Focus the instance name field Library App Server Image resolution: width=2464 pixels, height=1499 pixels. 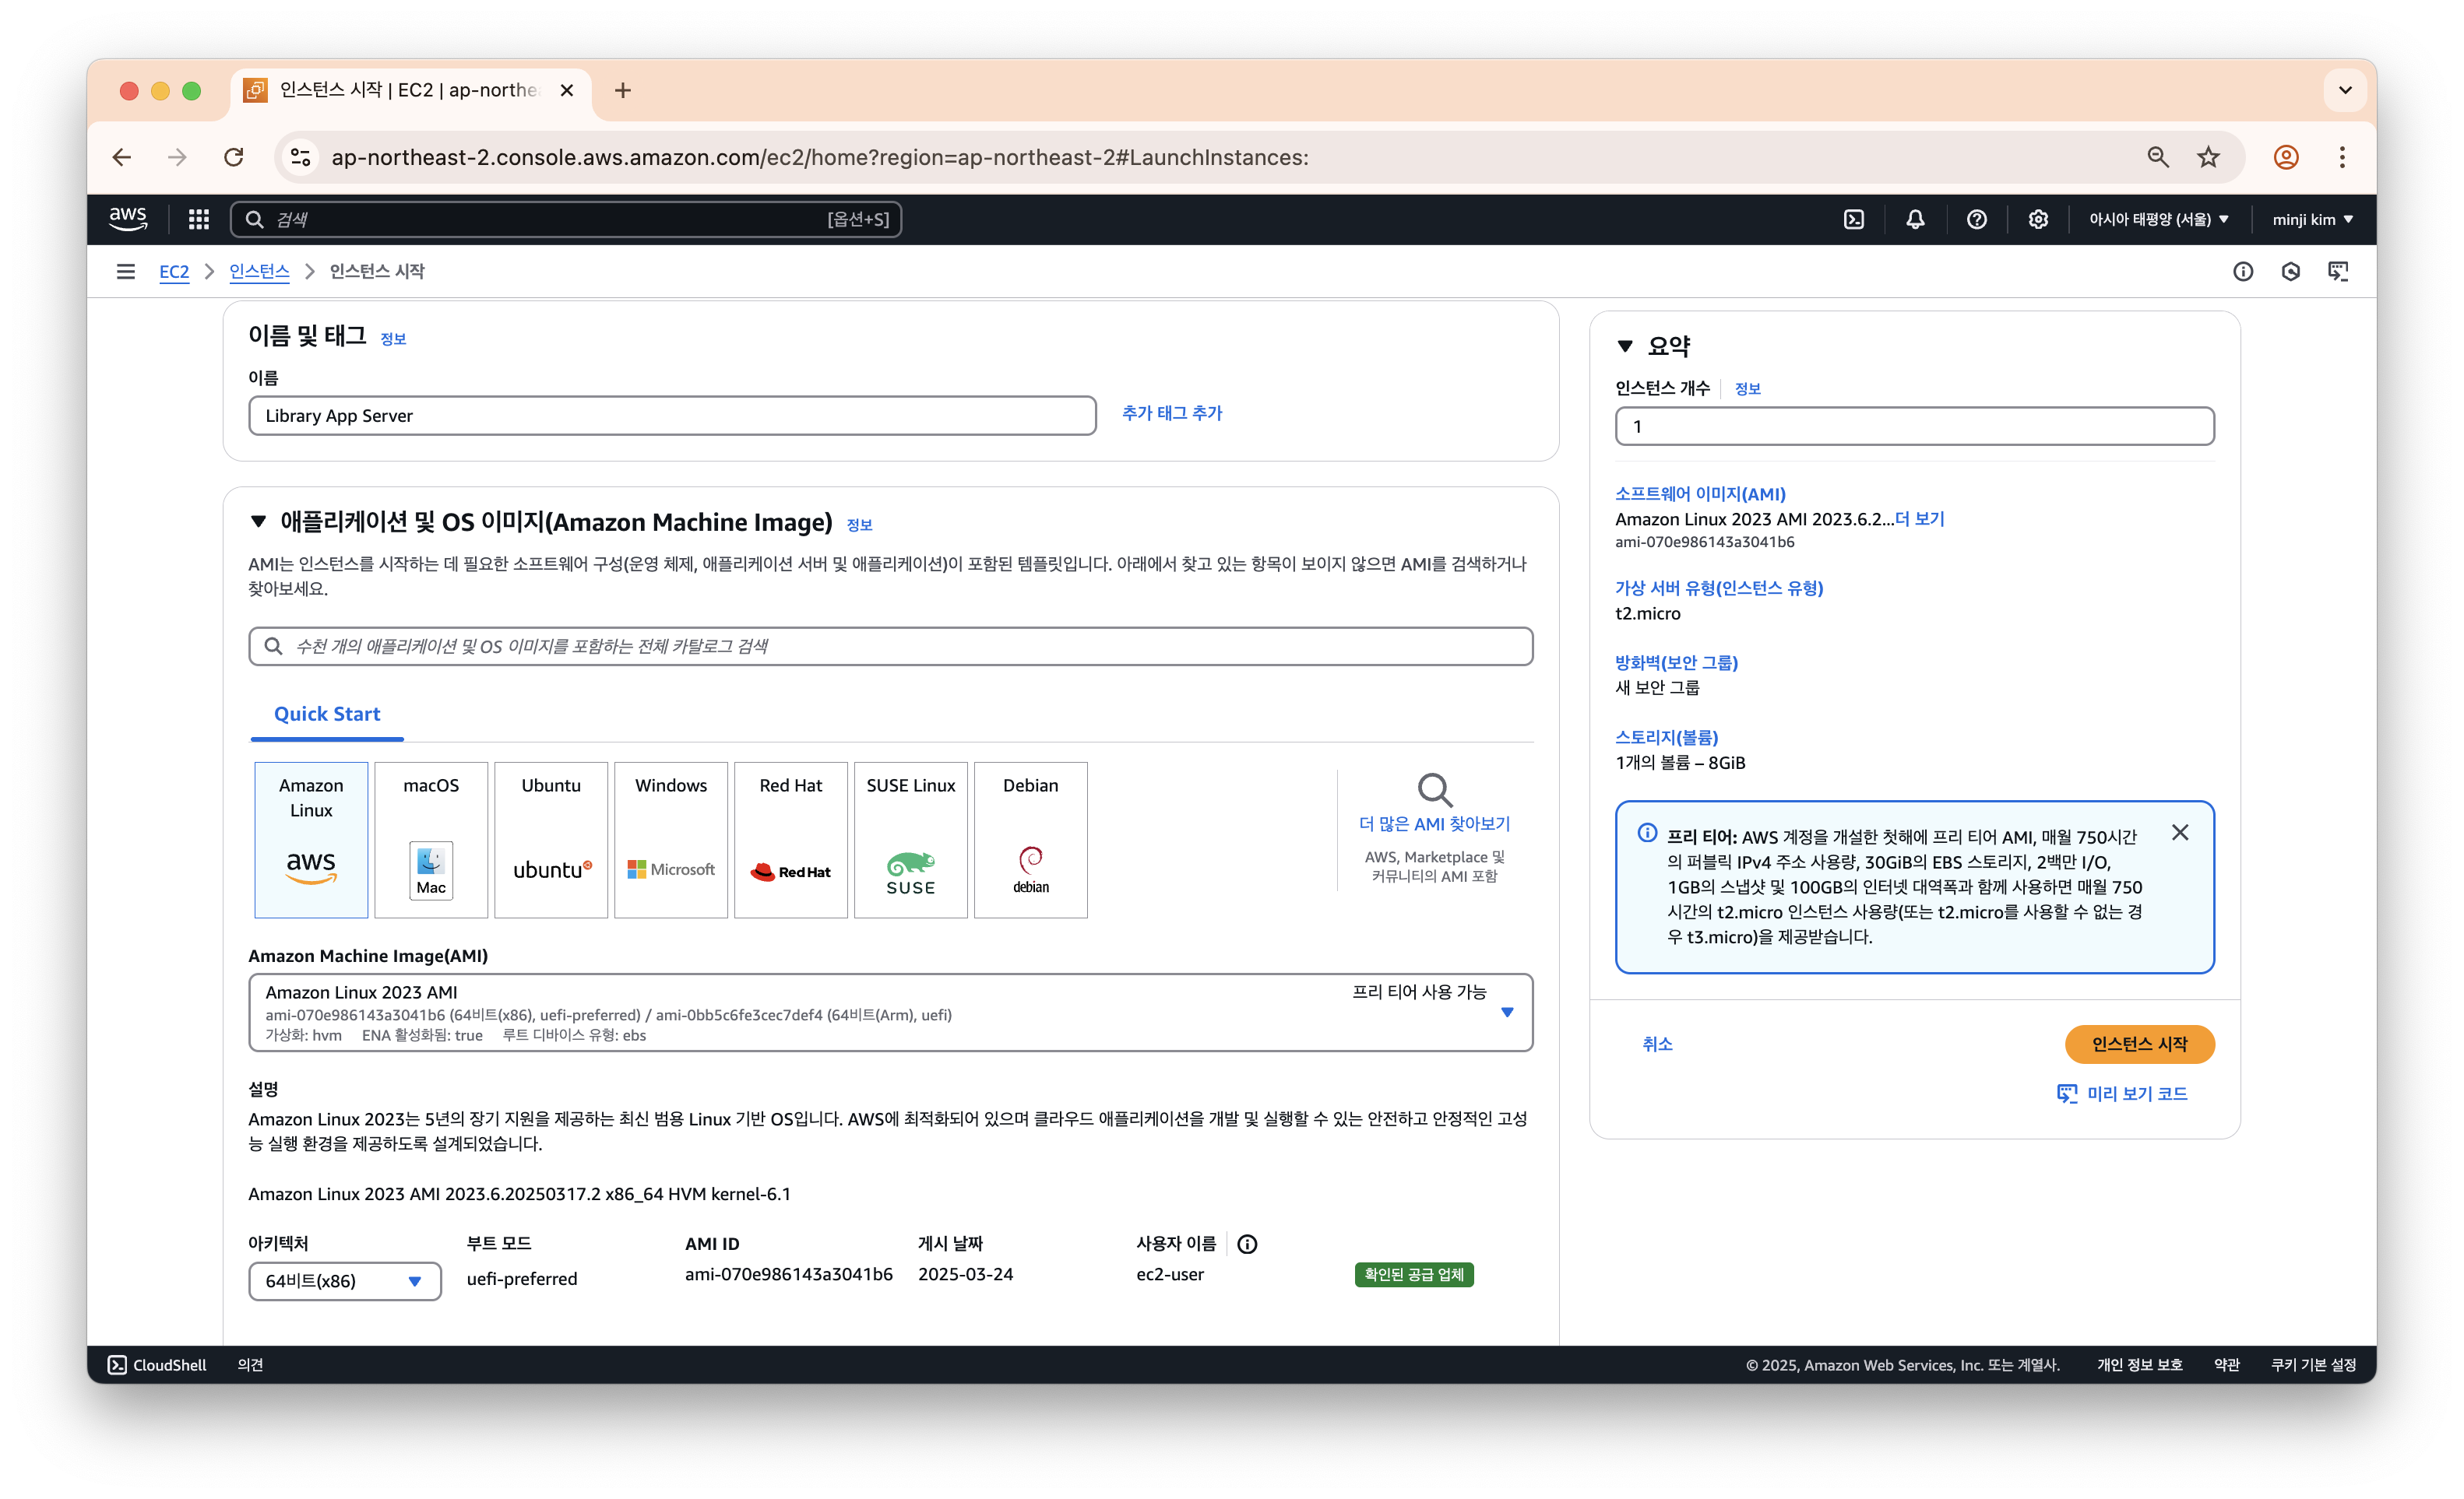point(672,416)
